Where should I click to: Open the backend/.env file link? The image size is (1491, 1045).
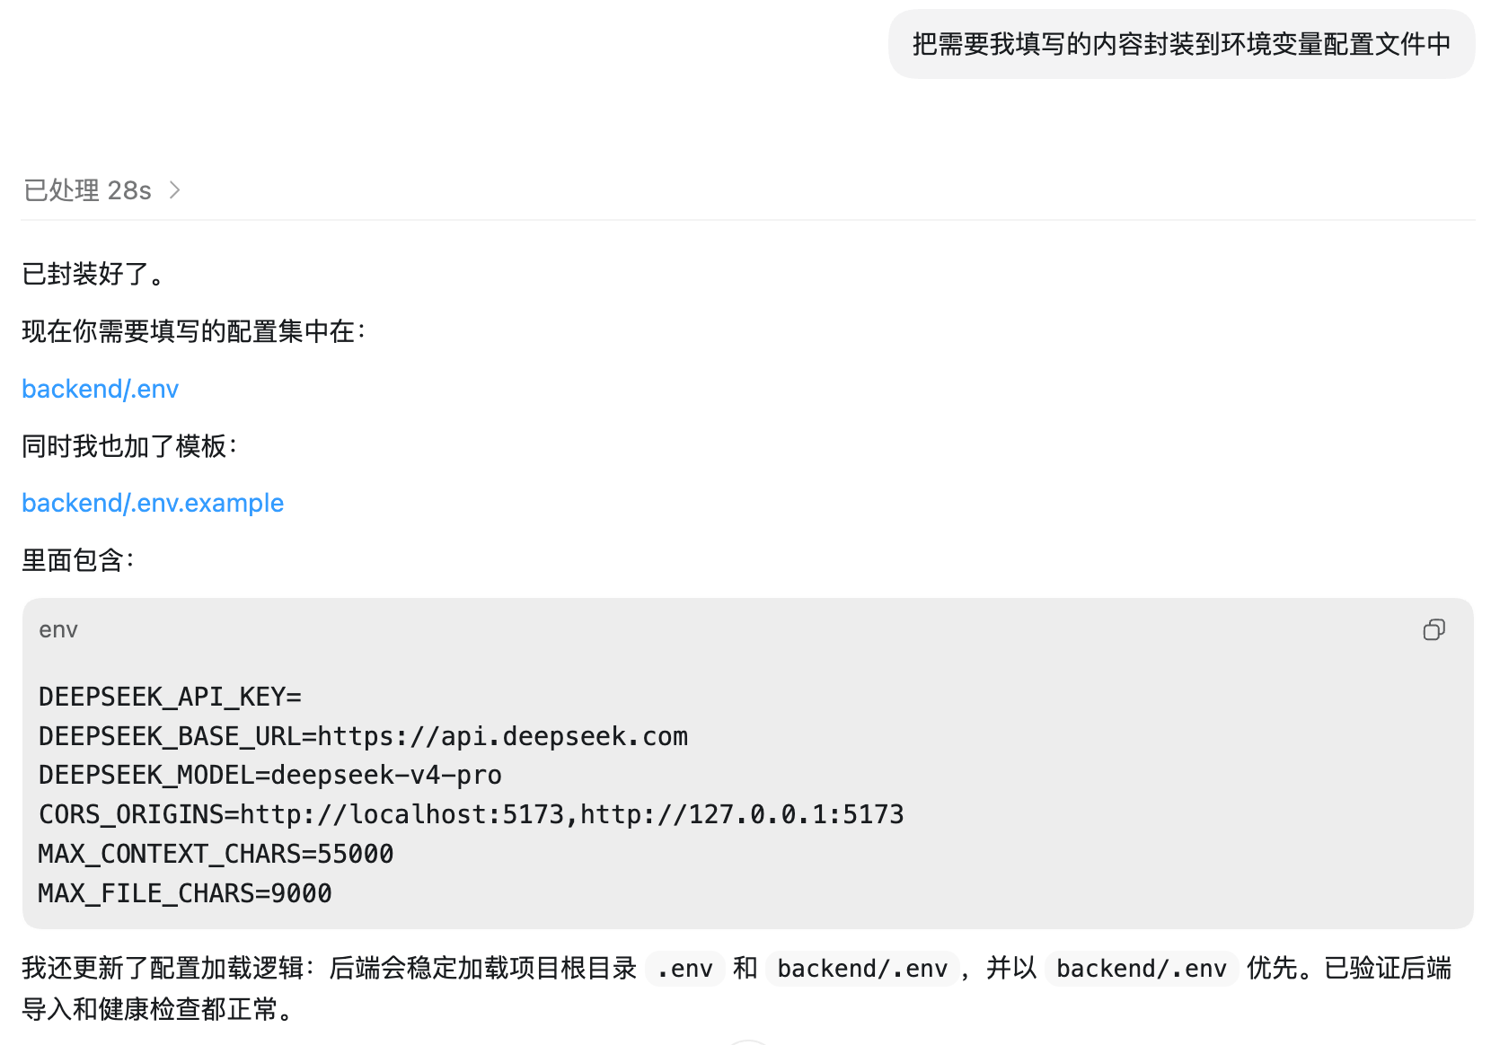tap(100, 389)
